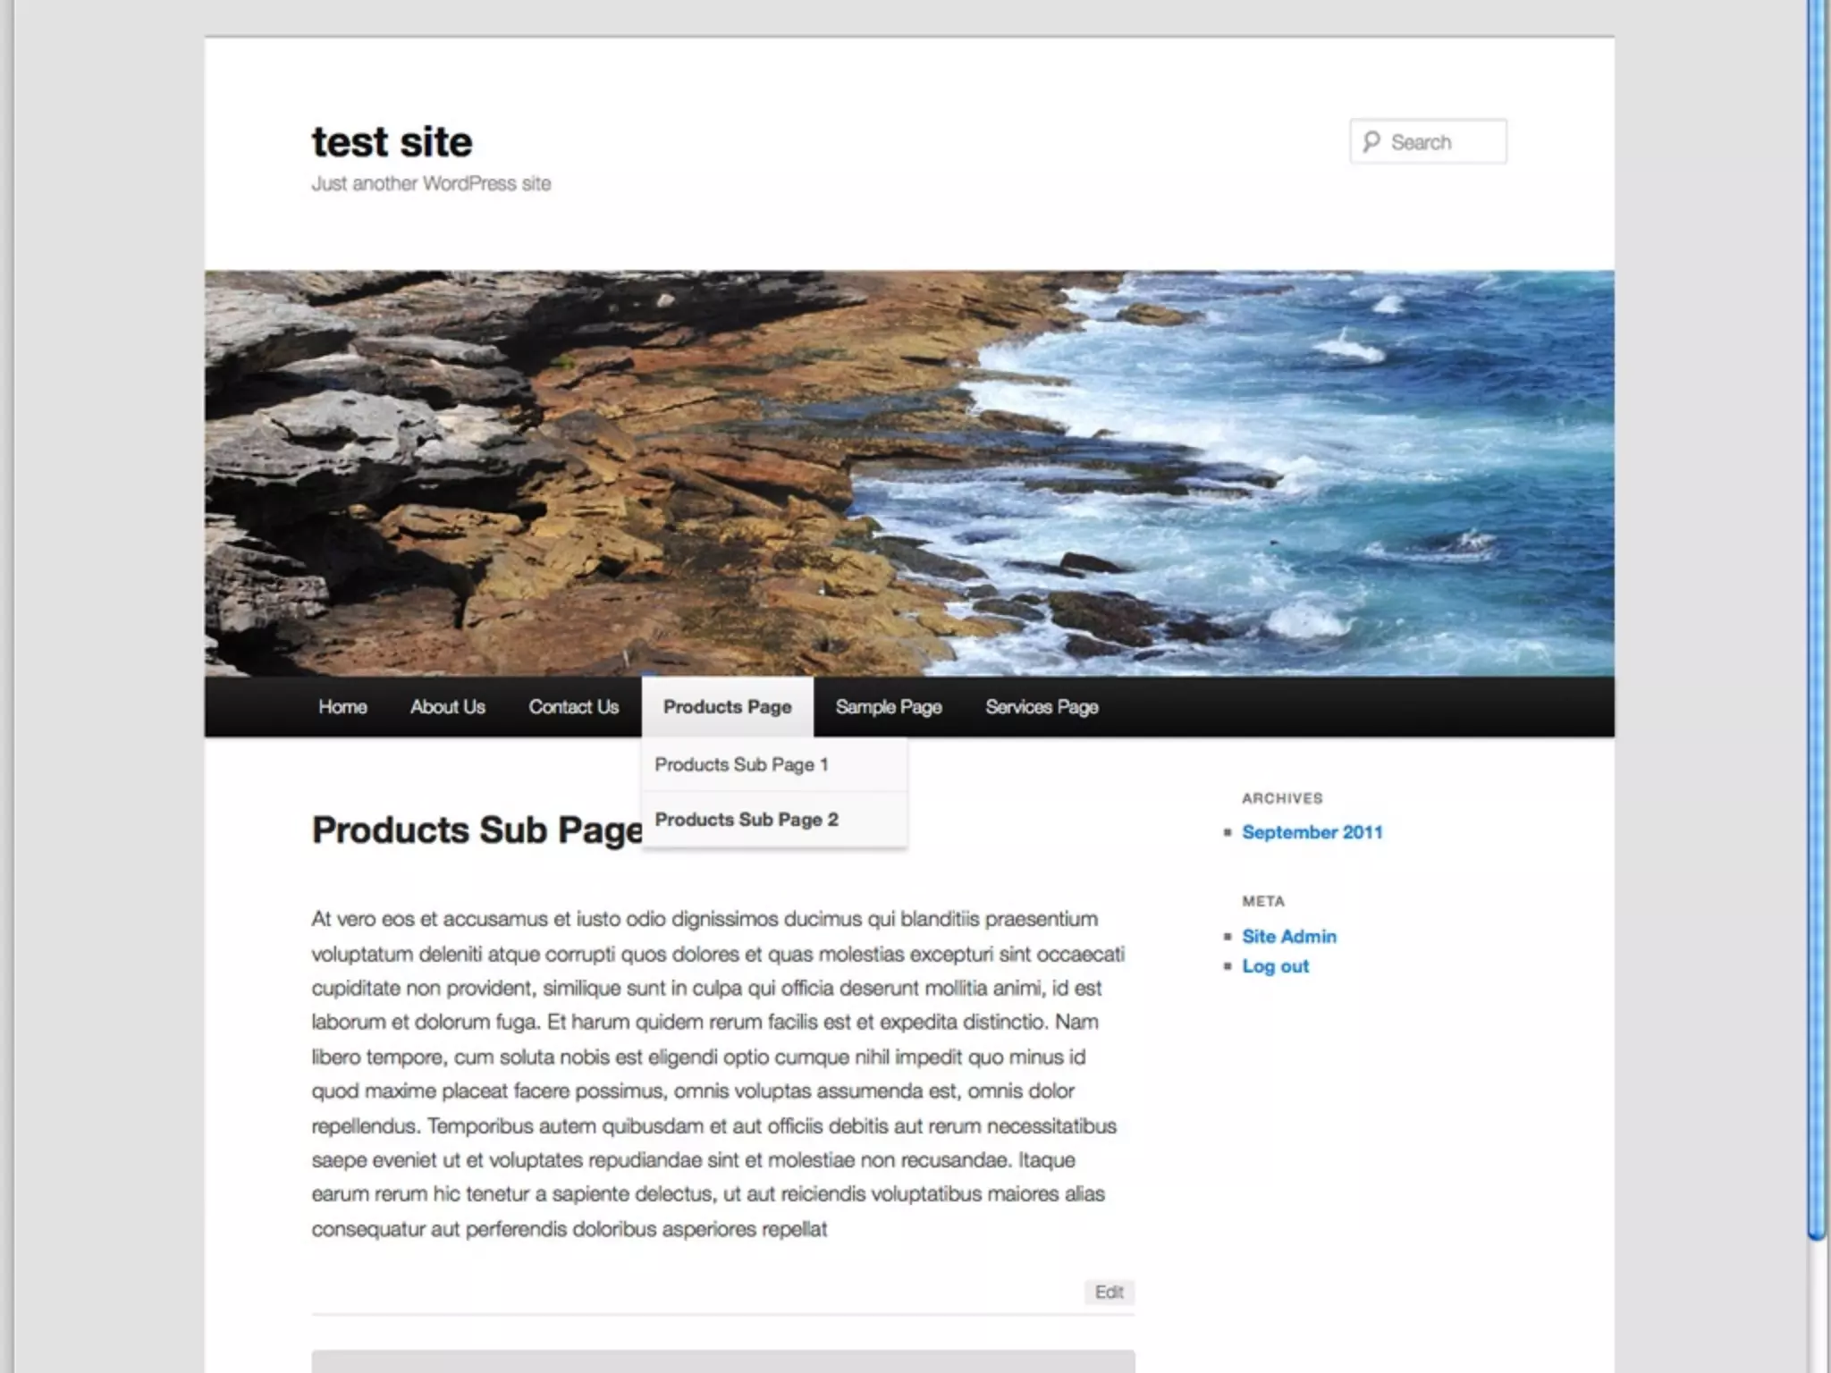1831x1373 pixels.
Task: Open the September 2011 archive link
Action: pos(1312,832)
